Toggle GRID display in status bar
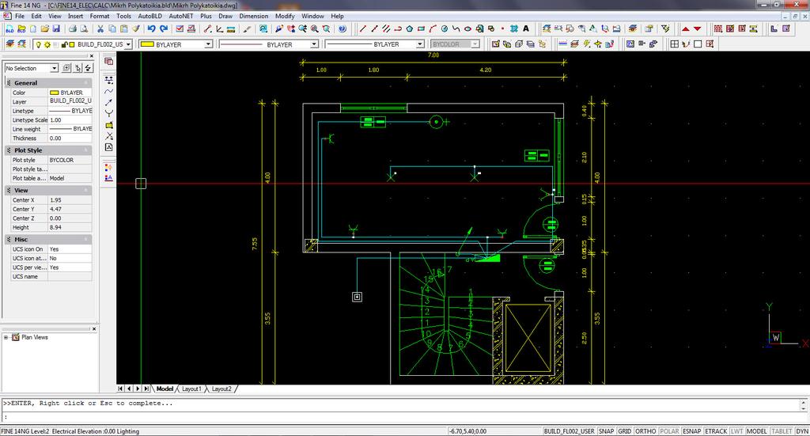810x436 pixels. [x=625, y=430]
